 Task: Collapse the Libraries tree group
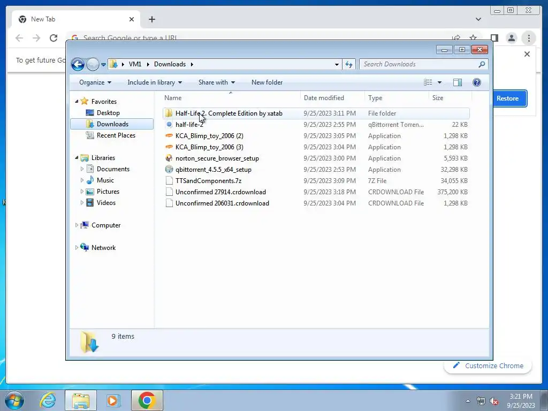[x=77, y=158]
